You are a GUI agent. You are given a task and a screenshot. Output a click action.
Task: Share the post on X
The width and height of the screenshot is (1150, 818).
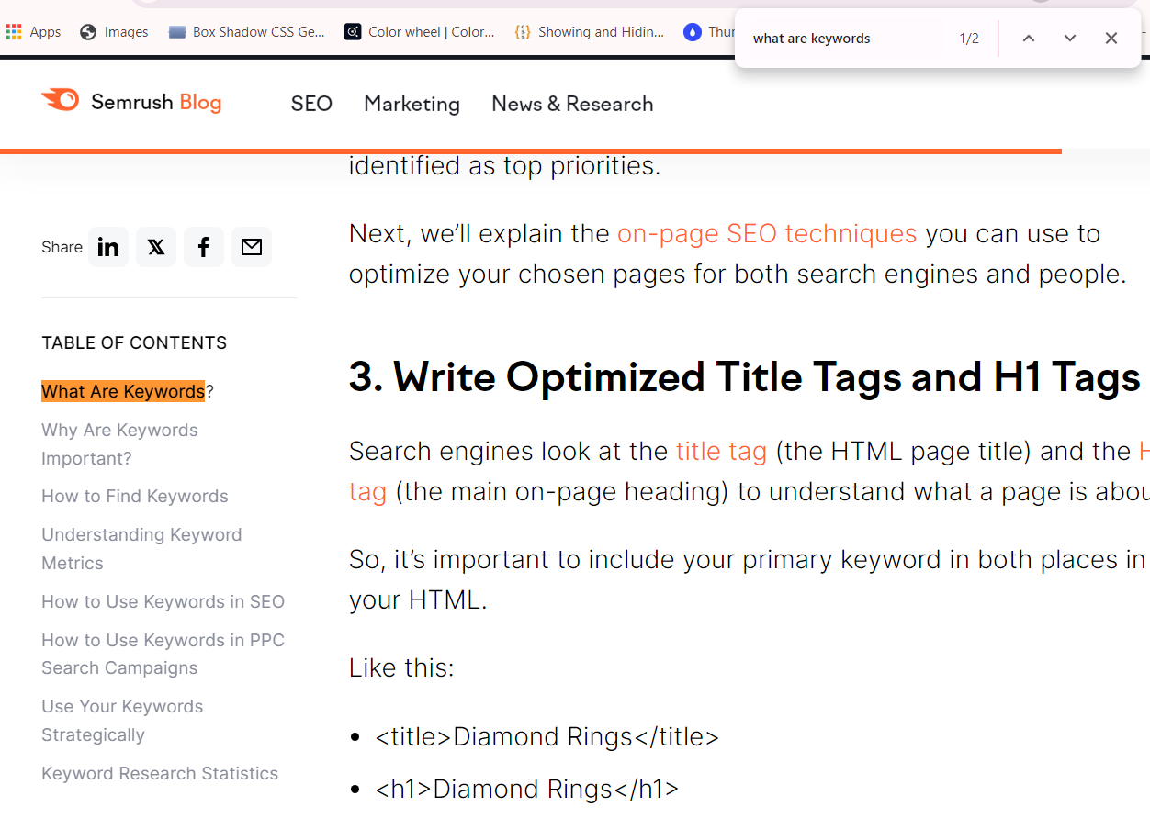[156, 246]
